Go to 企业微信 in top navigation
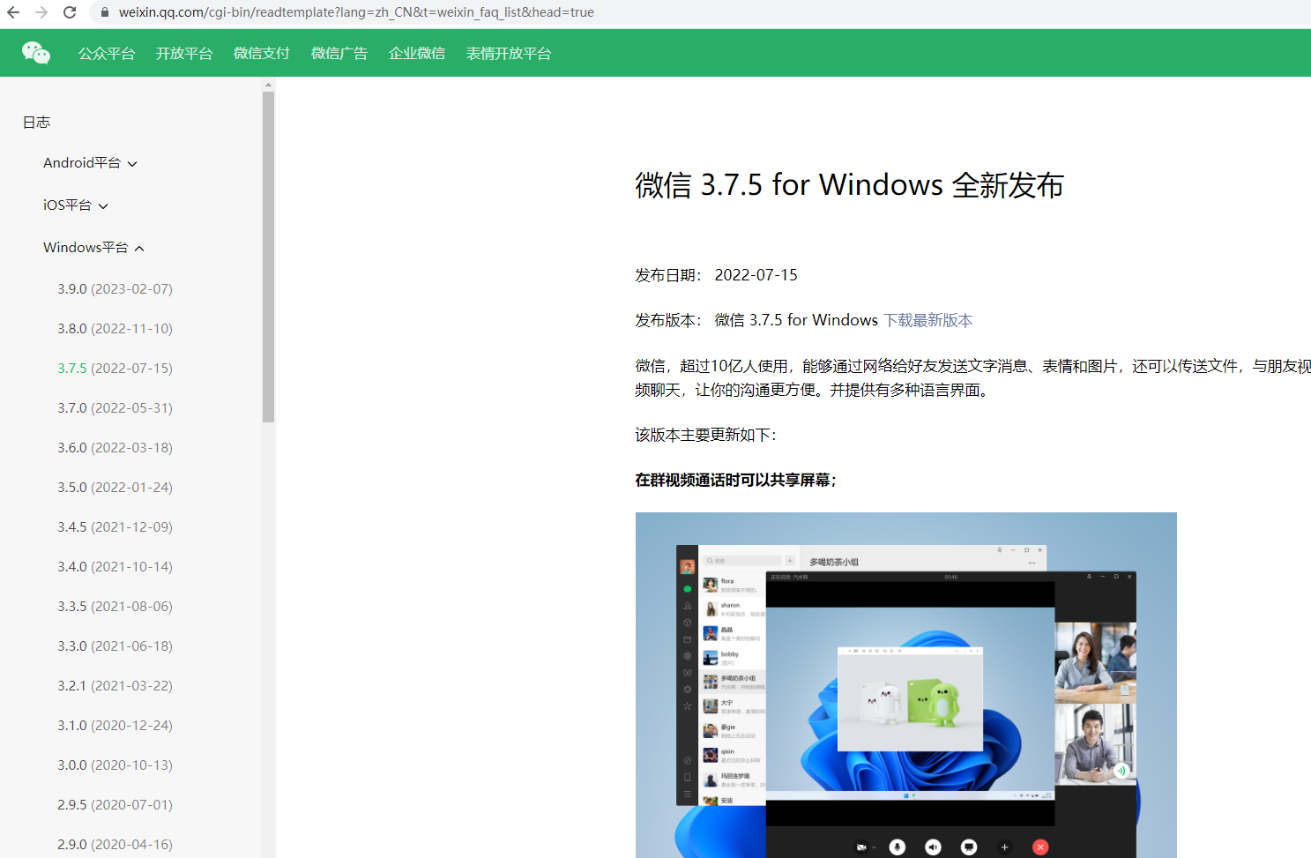Viewport: 1311px width, 858px height. (417, 54)
